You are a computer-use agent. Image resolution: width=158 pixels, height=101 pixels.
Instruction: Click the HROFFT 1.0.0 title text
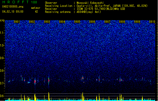pos(20,2)
